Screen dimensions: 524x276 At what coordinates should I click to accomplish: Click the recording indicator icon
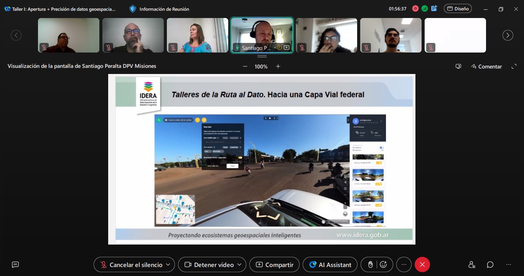[x=415, y=8]
